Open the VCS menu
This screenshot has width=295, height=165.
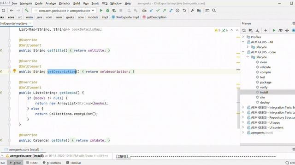coord(105,3)
